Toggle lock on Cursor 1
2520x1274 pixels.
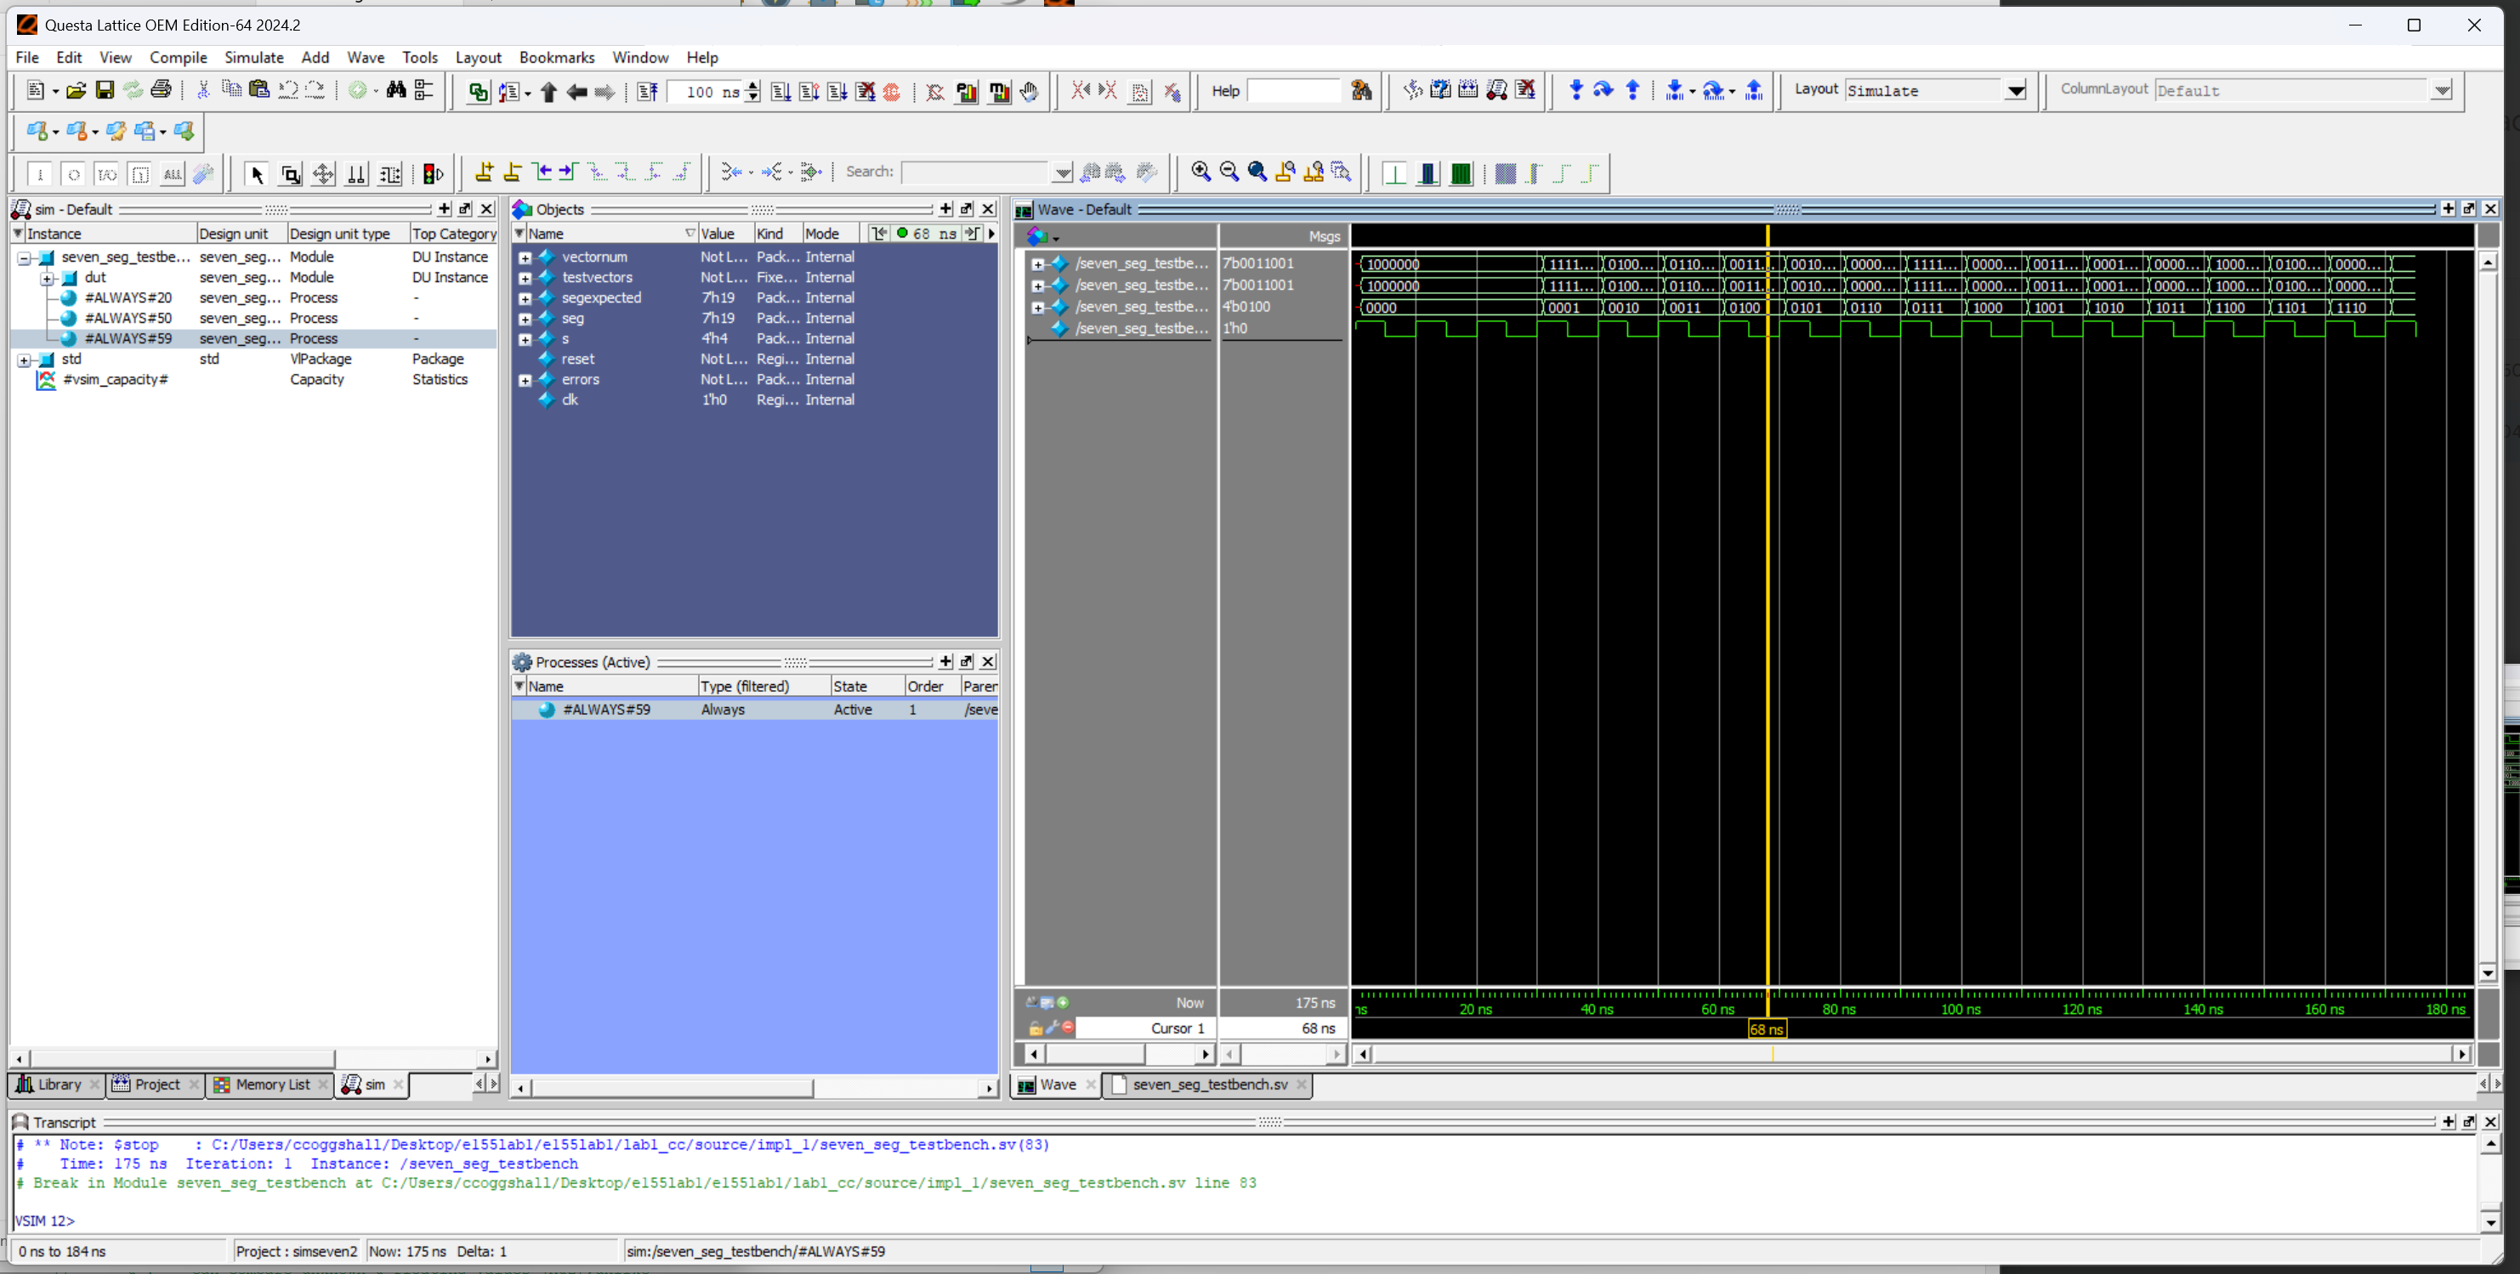point(1035,1028)
